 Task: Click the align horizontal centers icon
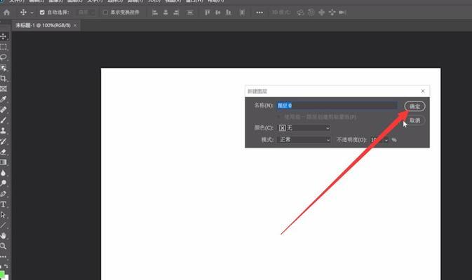(166, 13)
